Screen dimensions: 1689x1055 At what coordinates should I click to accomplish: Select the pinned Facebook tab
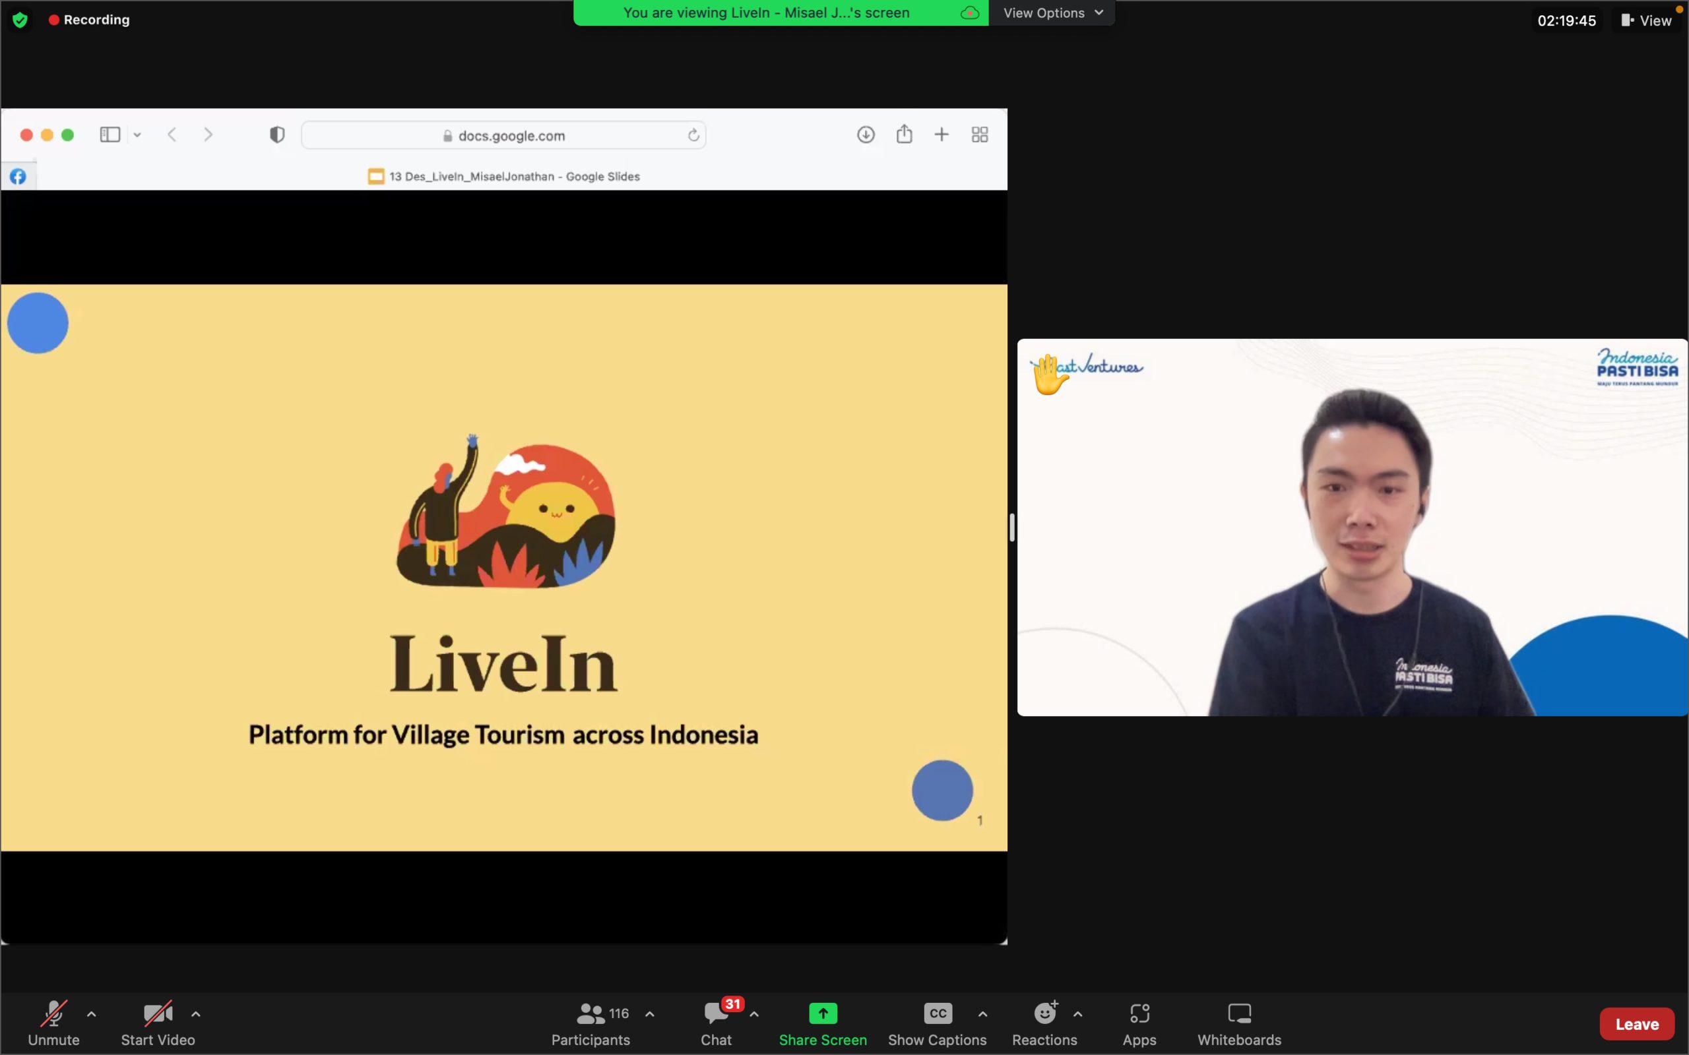18,177
